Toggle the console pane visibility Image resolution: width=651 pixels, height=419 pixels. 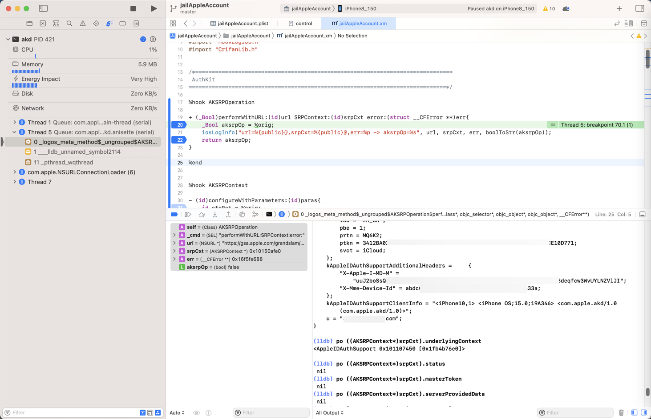pyautogui.click(x=643, y=413)
